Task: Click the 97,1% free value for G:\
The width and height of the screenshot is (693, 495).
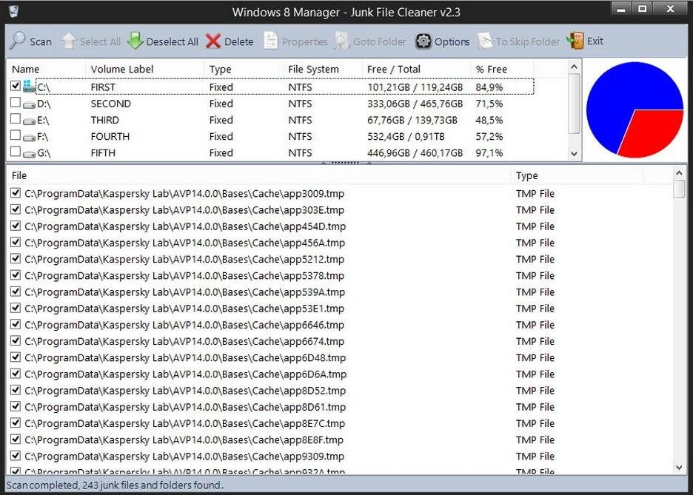Action: click(489, 153)
